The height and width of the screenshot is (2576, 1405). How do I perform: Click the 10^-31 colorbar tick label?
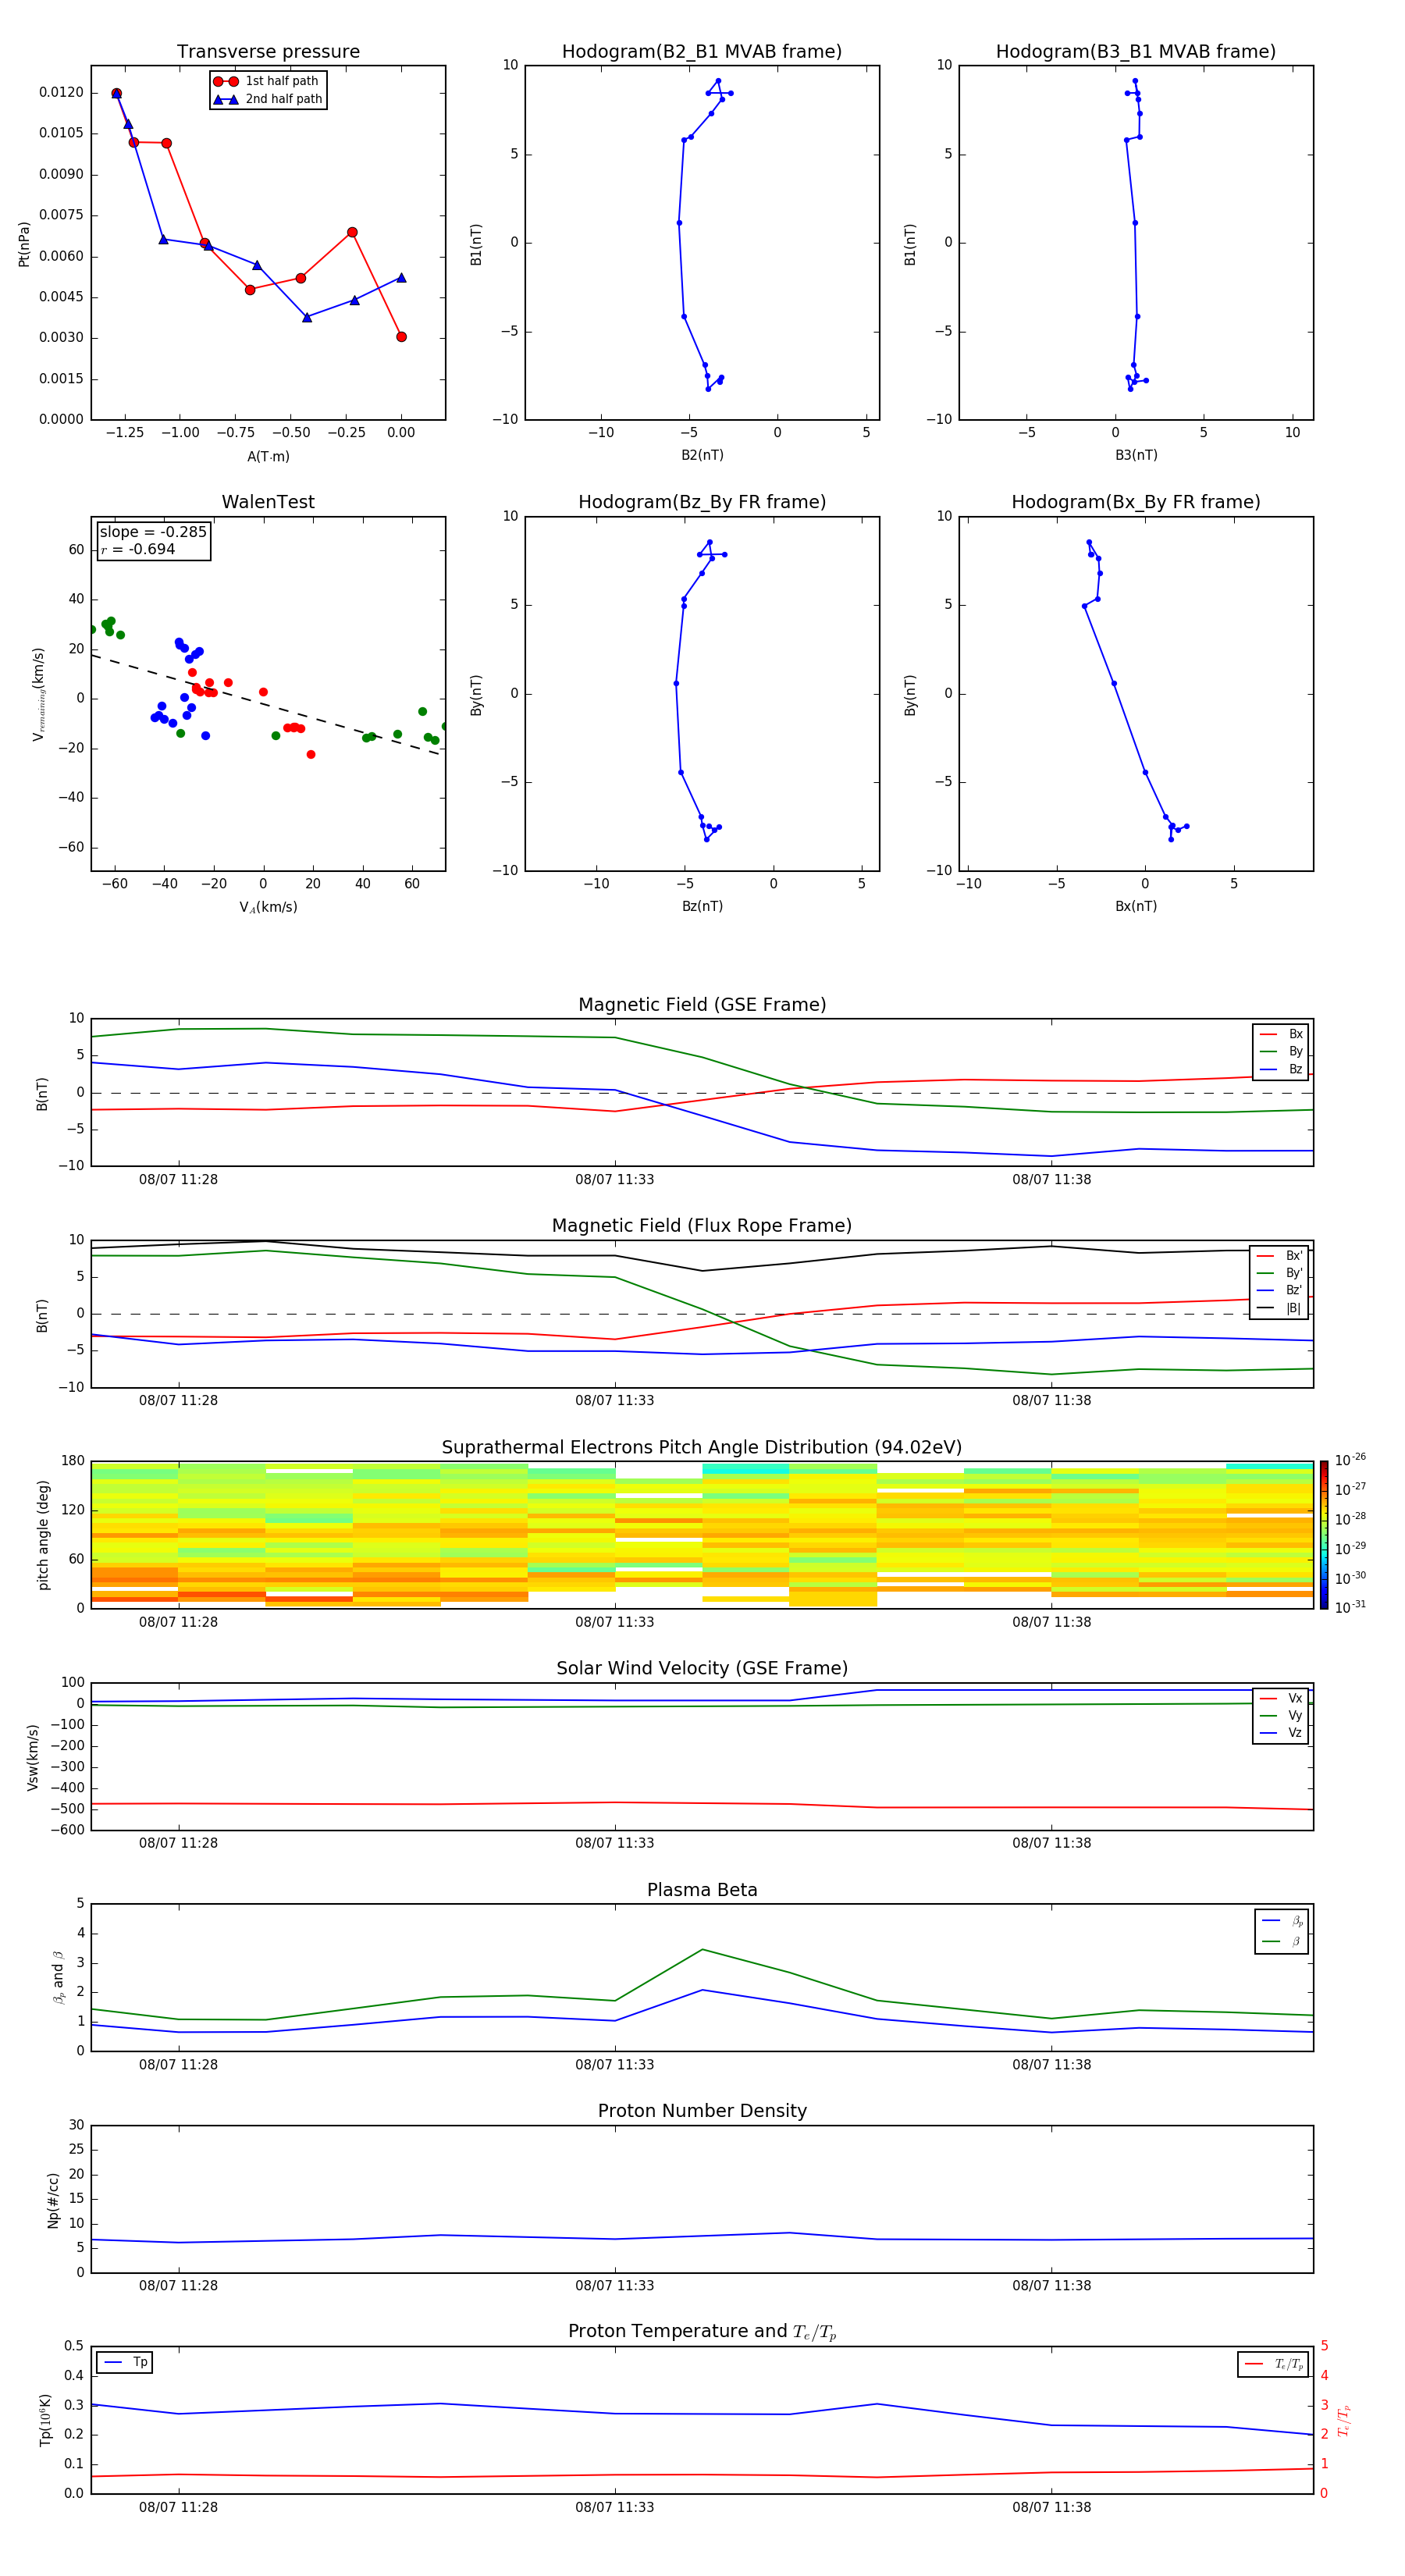pos(1350,1607)
